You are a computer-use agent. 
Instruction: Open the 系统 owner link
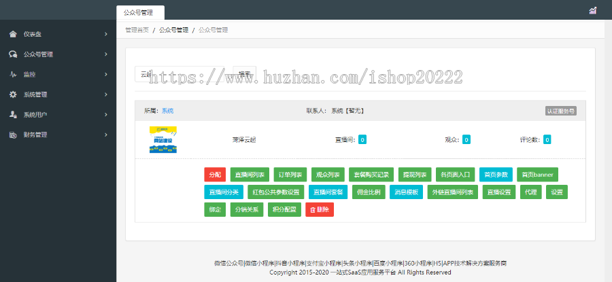168,111
